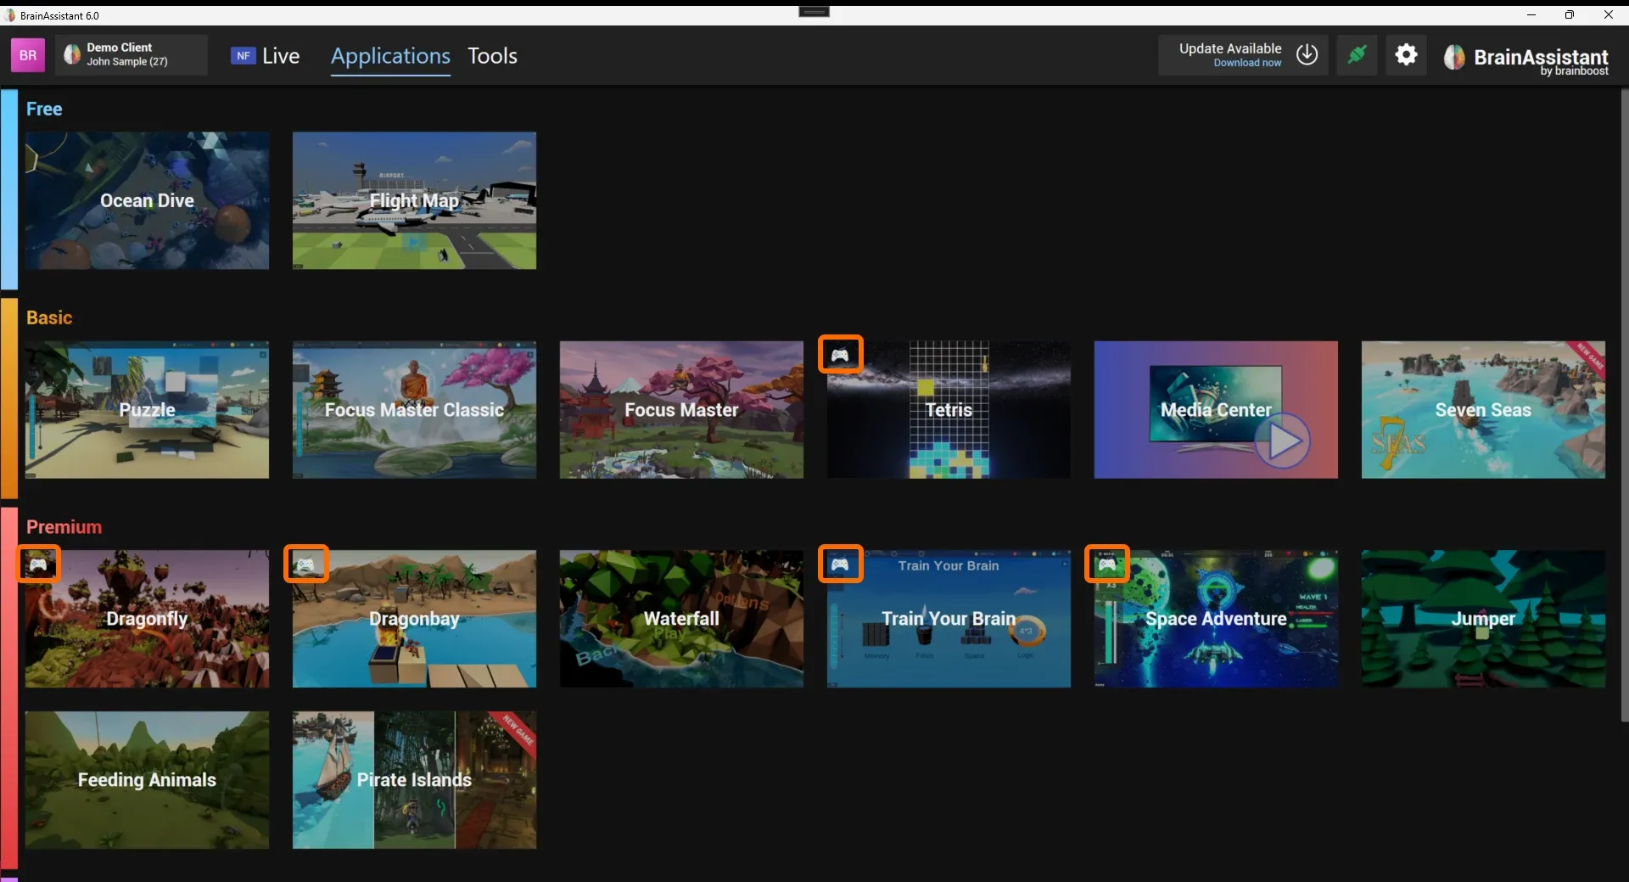This screenshot has width=1629, height=882.
Task: Open the Tools tab
Action: [492, 56]
